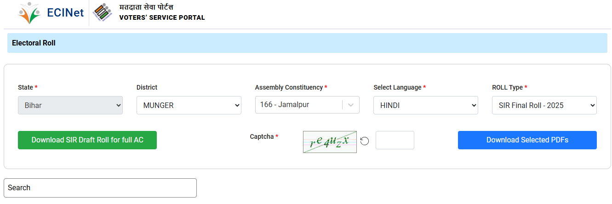
Task: Open the State dropdown showing Bihar
Action: click(x=70, y=105)
